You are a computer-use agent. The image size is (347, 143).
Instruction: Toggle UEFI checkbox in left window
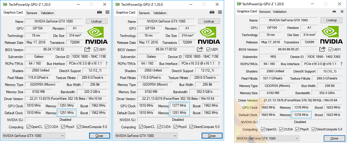(x=96, y=49)
